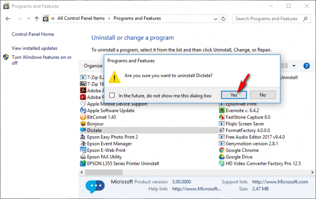Image resolution: width=316 pixels, height=199 pixels.
Task: Expand the breadcrumb chevron after All Control Panel Items
Action: 109,19
